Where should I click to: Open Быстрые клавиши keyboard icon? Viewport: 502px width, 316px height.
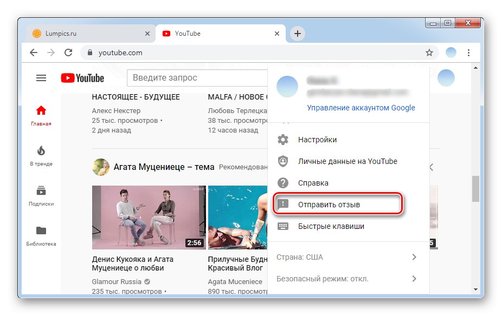click(282, 225)
